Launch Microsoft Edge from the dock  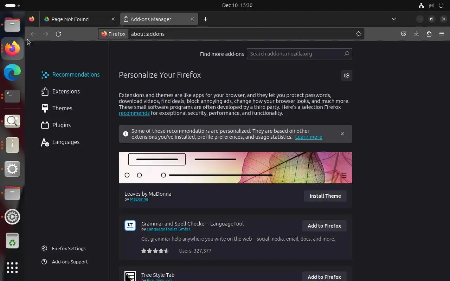12,72
